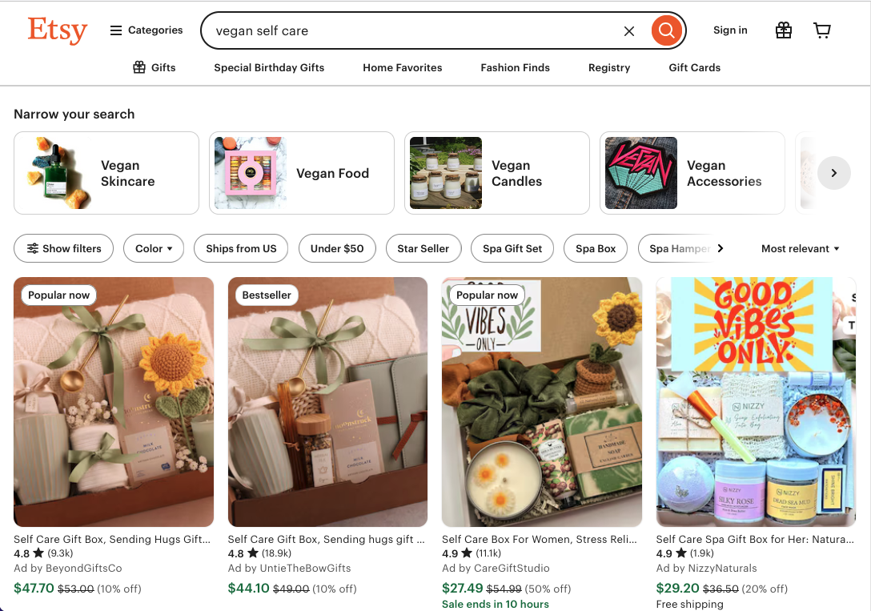871x611 pixels.
Task: Open the Most relevant sort dropdown
Action: coord(800,248)
